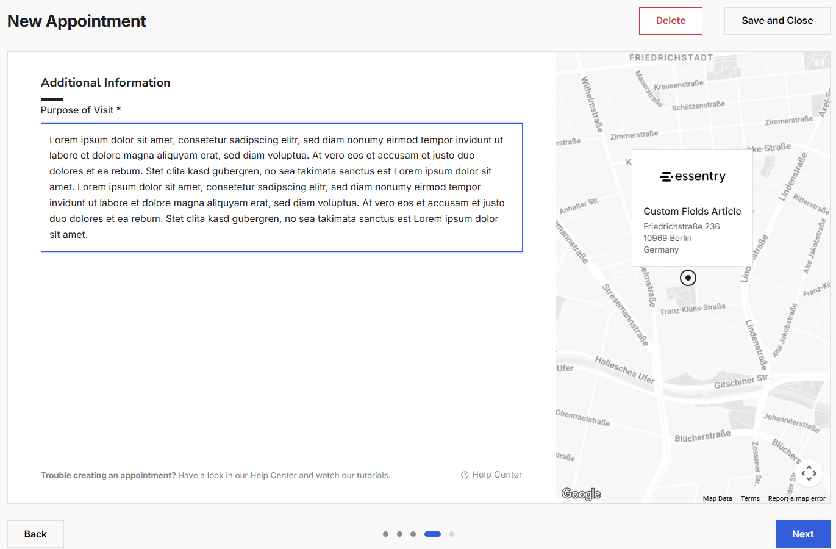Click the Custom Fields Article info card
The image size is (836, 549).
[692, 208]
